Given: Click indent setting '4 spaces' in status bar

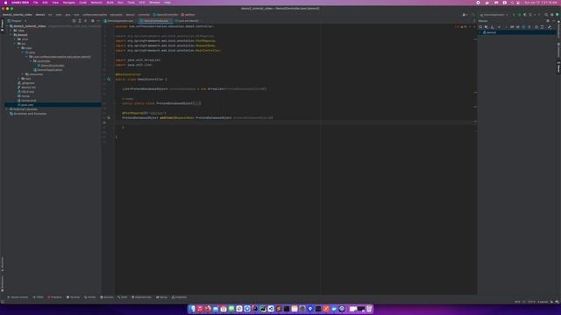Looking at the screenshot, I should point(543,302).
